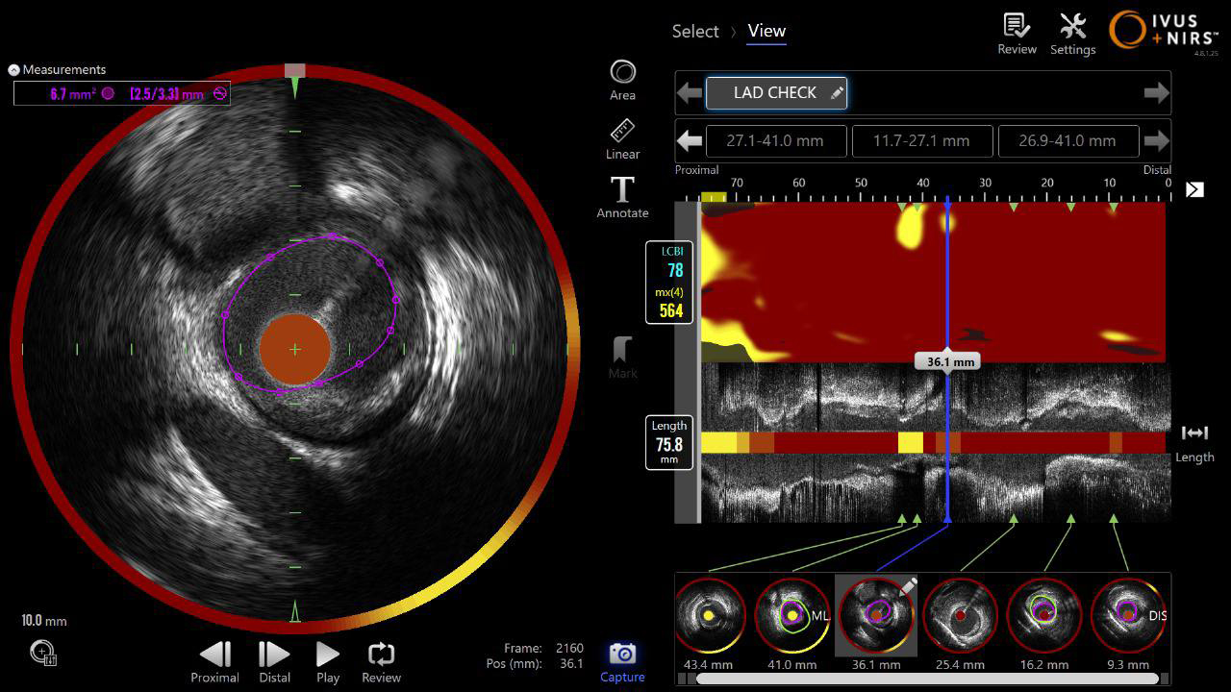Expand the chemogram panel arrow at right
This screenshot has width=1231, height=692.
point(1194,190)
